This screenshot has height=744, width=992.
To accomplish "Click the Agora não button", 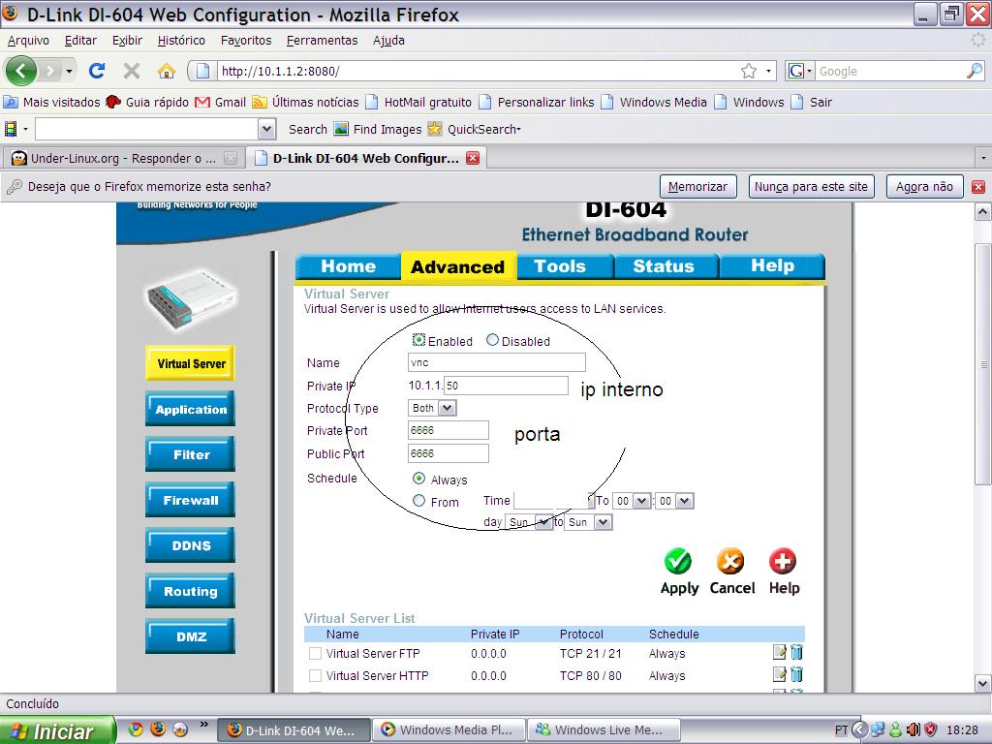I will tap(924, 187).
